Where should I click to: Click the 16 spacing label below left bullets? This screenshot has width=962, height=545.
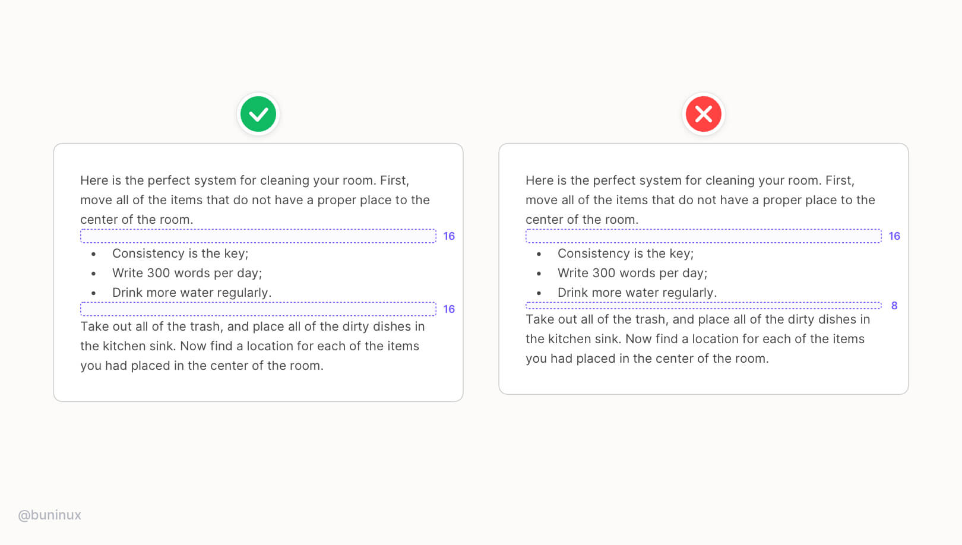pos(449,309)
